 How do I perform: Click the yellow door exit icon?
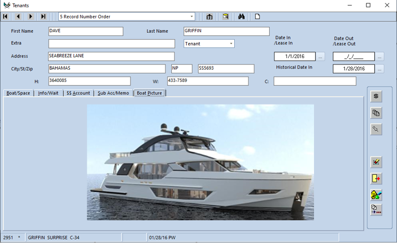[x=376, y=179]
